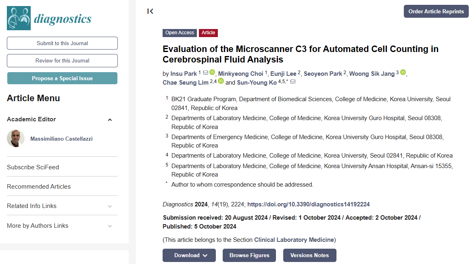This screenshot has width=470, height=264.
Task: Open Recommended Articles
Action: (x=39, y=187)
